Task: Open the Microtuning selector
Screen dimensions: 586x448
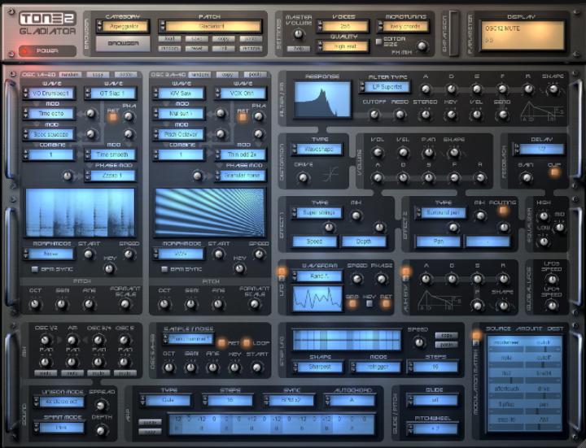Action: pyautogui.click(x=403, y=27)
